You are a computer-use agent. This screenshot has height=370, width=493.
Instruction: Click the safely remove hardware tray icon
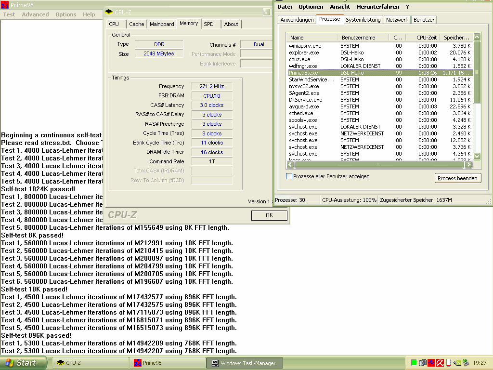(466, 363)
